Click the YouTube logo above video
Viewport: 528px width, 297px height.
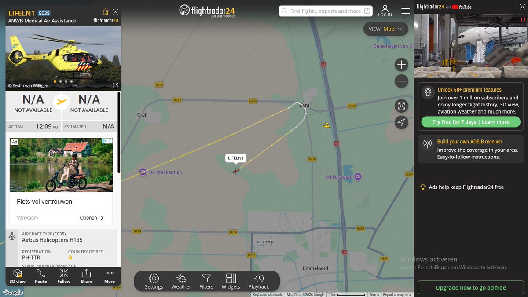[x=462, y=7]
